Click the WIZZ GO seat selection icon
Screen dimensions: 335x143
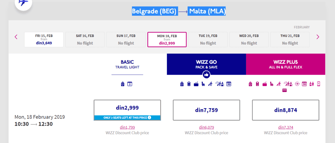(x=203, y=84)
